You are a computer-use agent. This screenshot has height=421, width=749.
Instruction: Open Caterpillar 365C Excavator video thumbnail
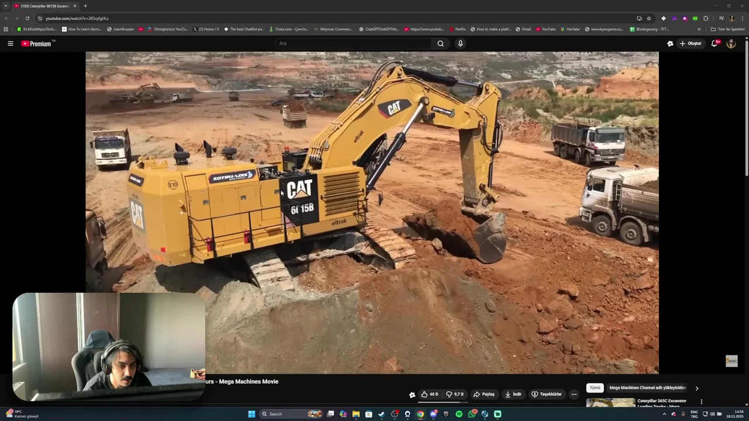click(610, 403)
